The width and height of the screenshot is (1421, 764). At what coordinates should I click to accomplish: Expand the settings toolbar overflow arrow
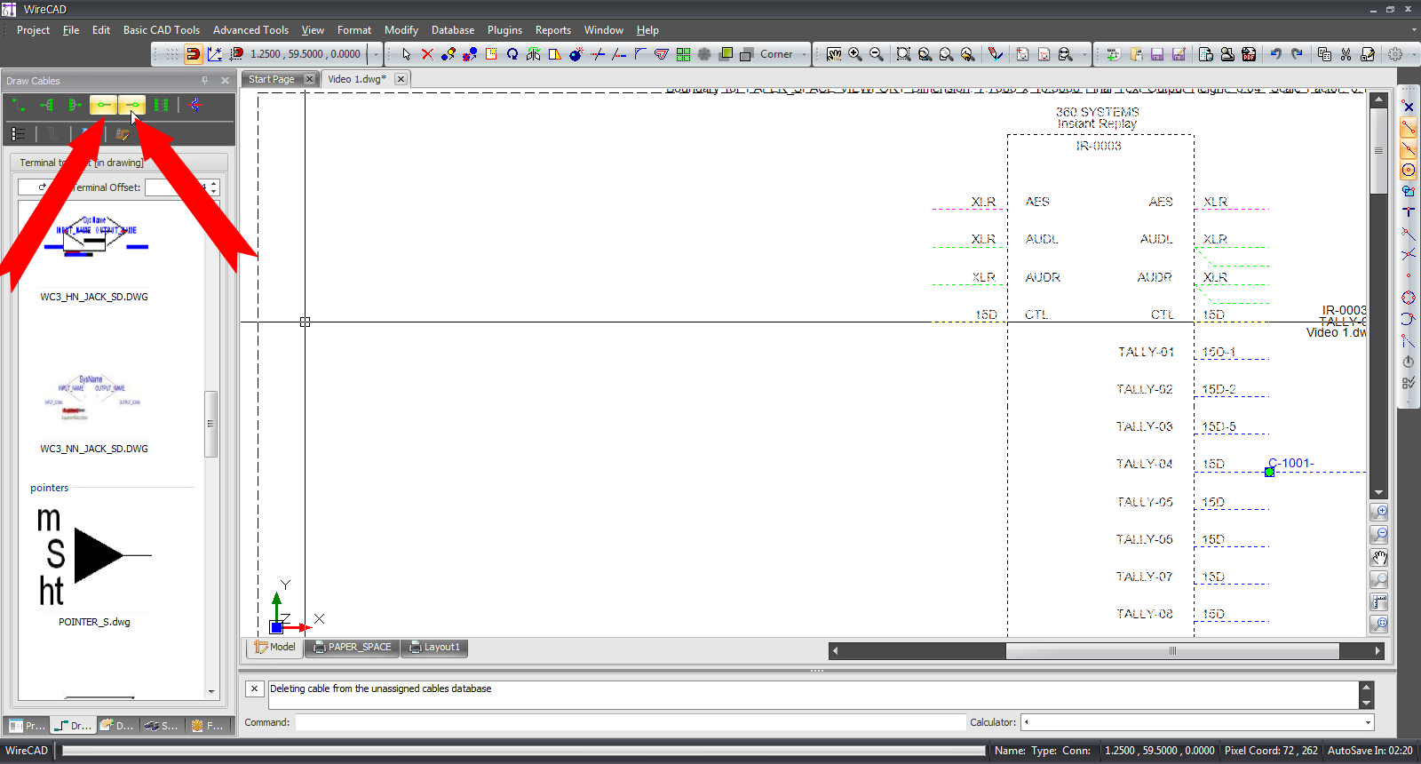(1412, 54)
